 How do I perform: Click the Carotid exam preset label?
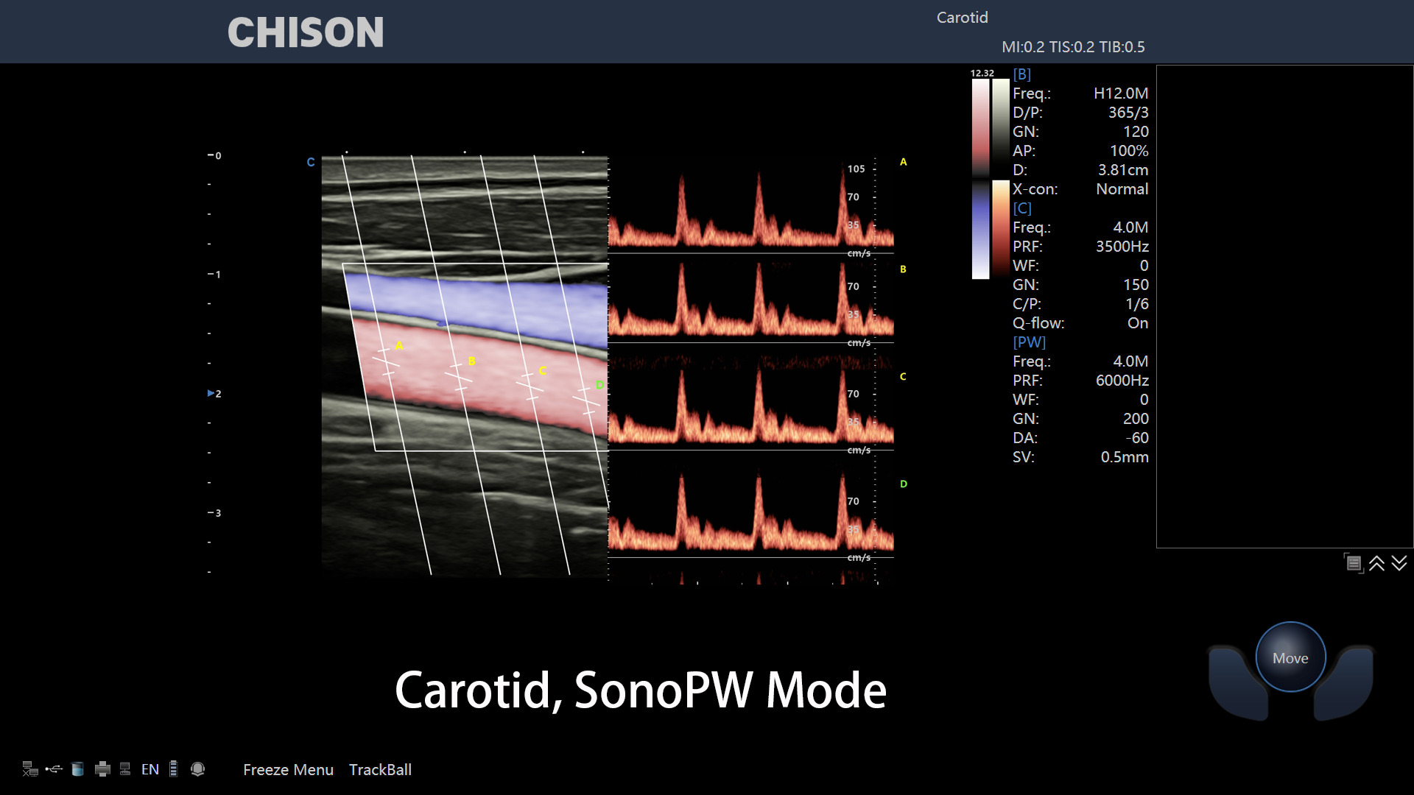tap(962, 18)
